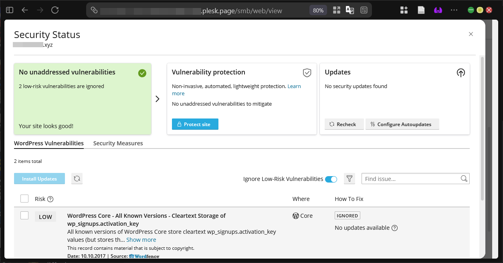The height and width of the screenshot is (263, 503).
Task: Click the link icon in the address bar
Action: [x=94, y=10]
